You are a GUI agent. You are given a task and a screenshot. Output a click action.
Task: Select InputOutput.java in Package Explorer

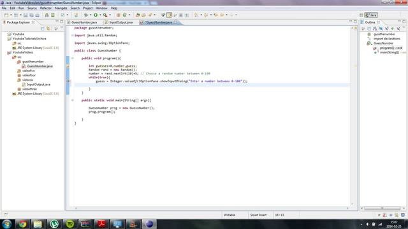[39, 85]
